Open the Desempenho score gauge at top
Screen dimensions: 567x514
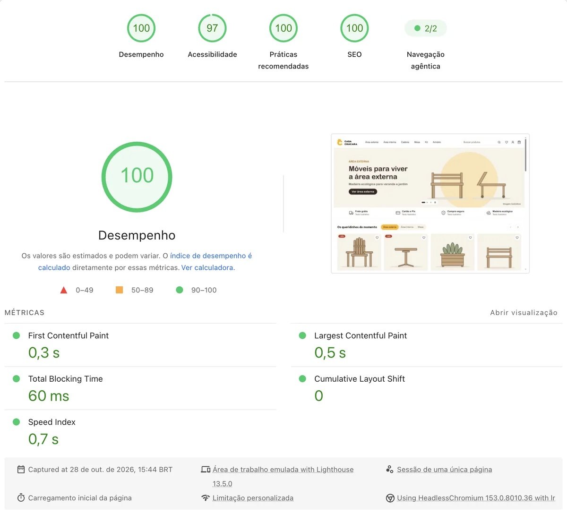[141, 28]
